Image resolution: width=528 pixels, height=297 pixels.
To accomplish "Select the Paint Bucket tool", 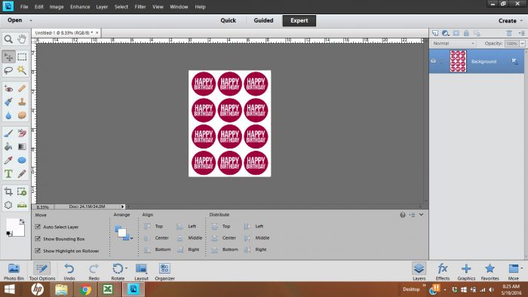I will coord(8,147).
